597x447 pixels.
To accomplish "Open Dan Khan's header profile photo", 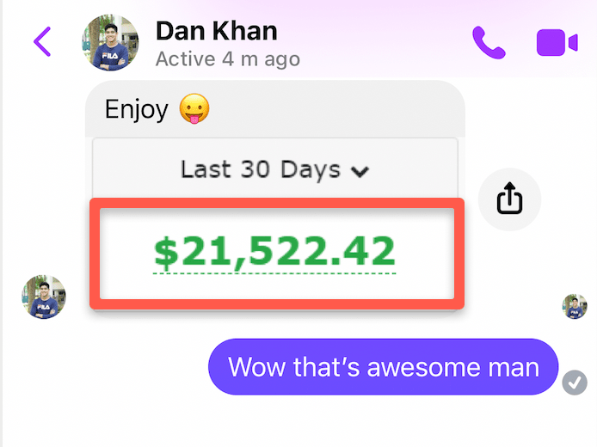I will coord(110,43).
